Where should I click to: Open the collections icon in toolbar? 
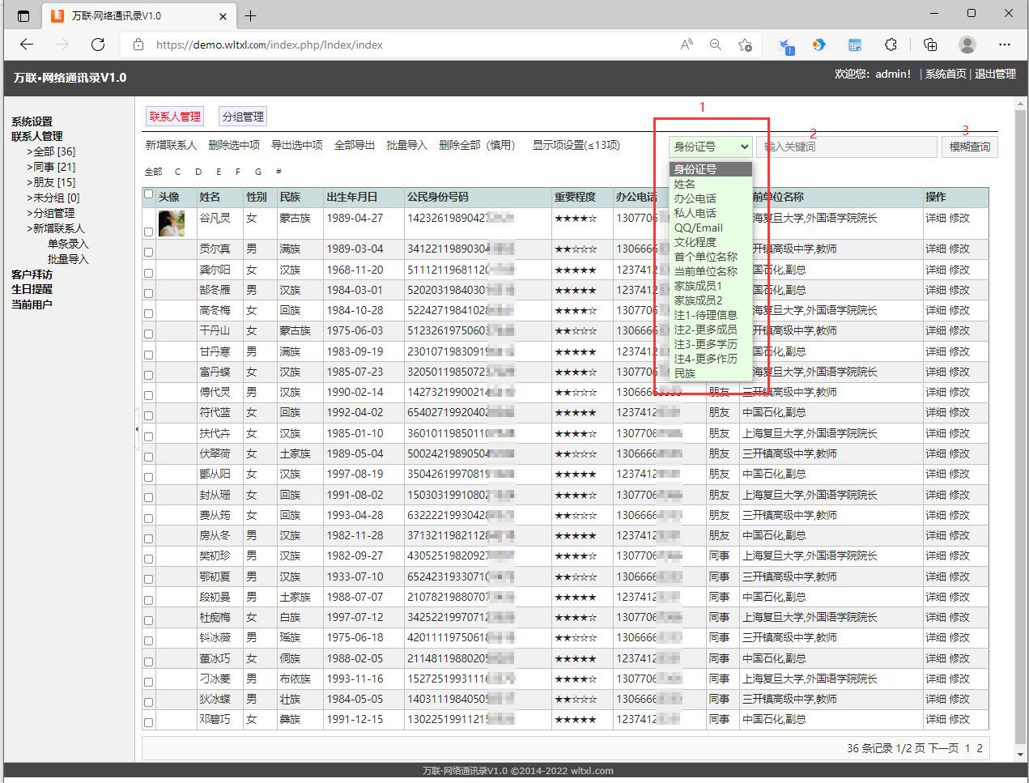[x=930, y=45]
